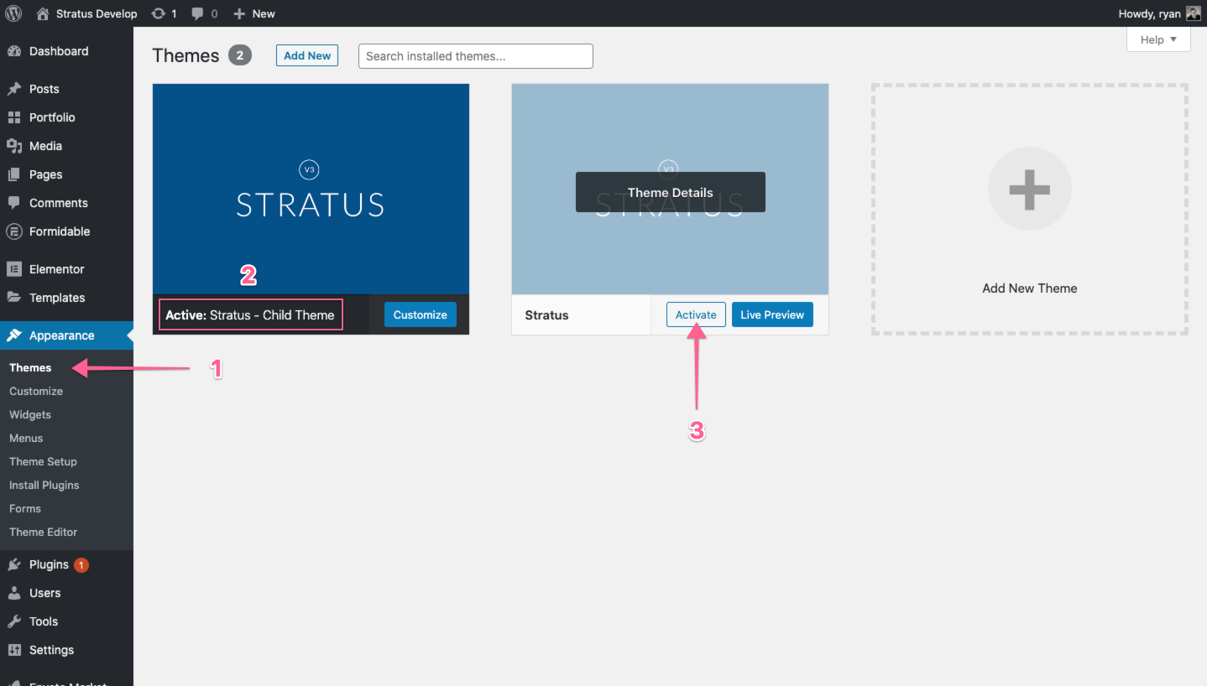This screenshot has height=686, width=1207.
Task: Click the Active: Stratus - Child Theme label
Action: coord(250,315)
